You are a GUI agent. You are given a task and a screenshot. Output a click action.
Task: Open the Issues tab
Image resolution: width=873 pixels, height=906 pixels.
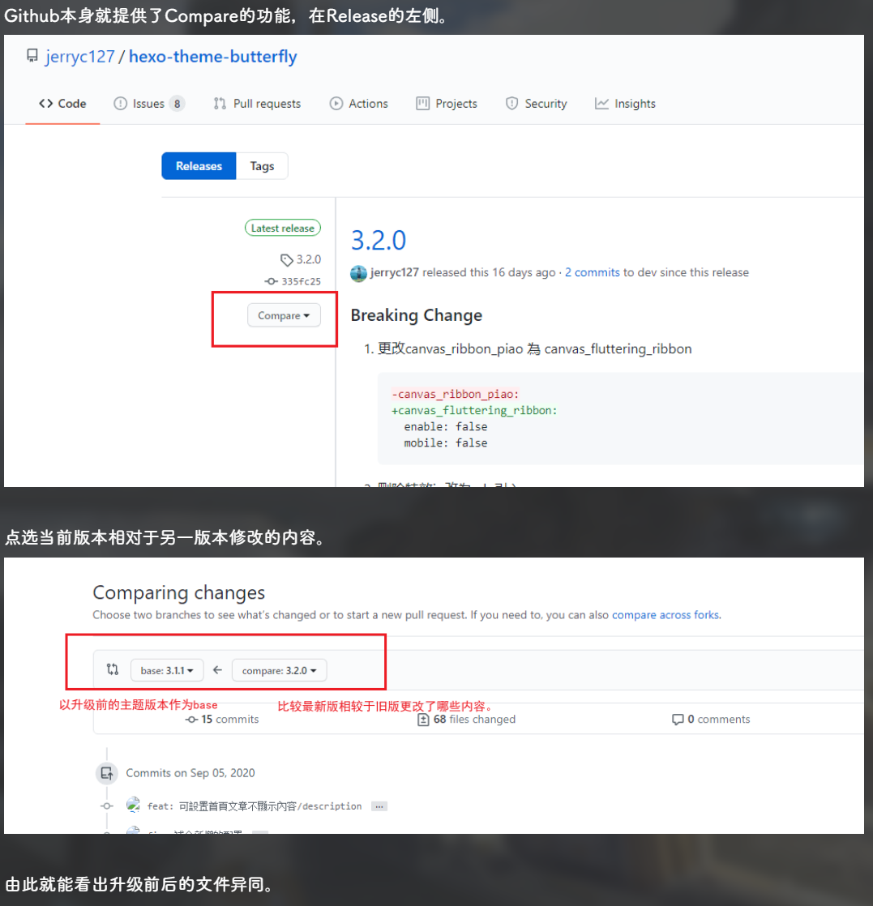coord(148,104)
